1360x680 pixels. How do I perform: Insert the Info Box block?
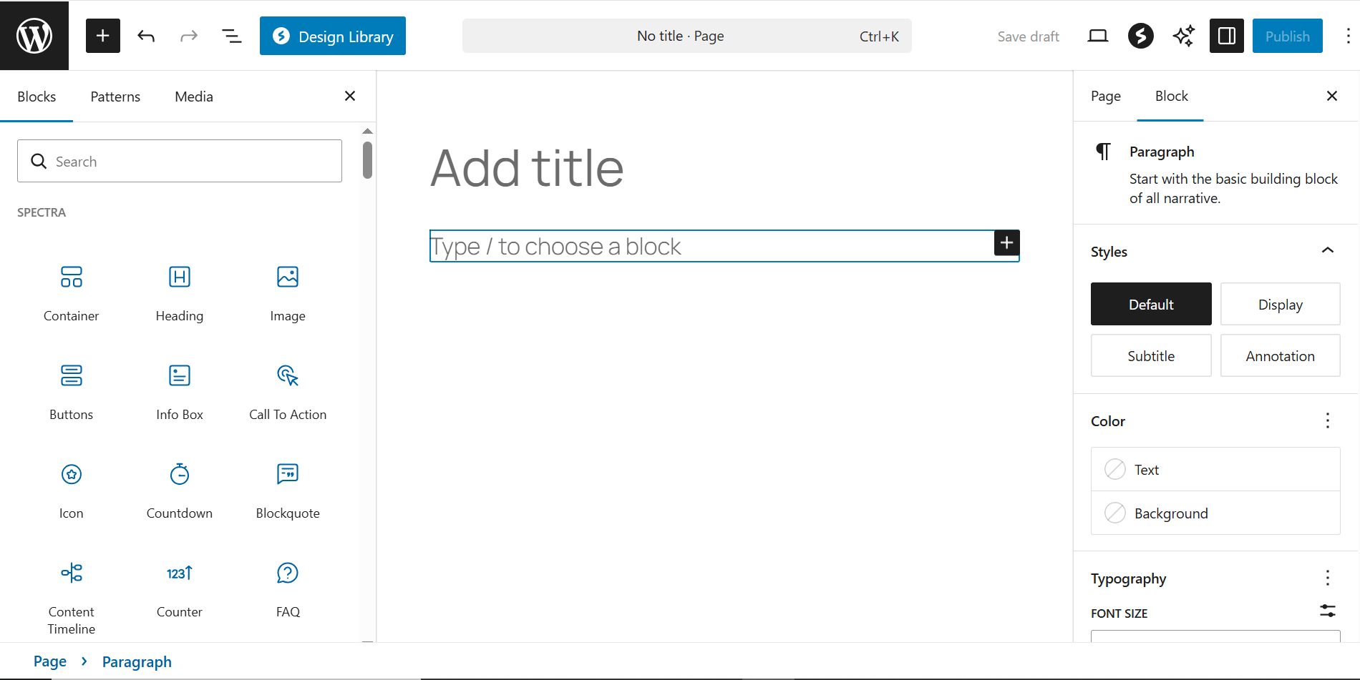tap(180, 392)
